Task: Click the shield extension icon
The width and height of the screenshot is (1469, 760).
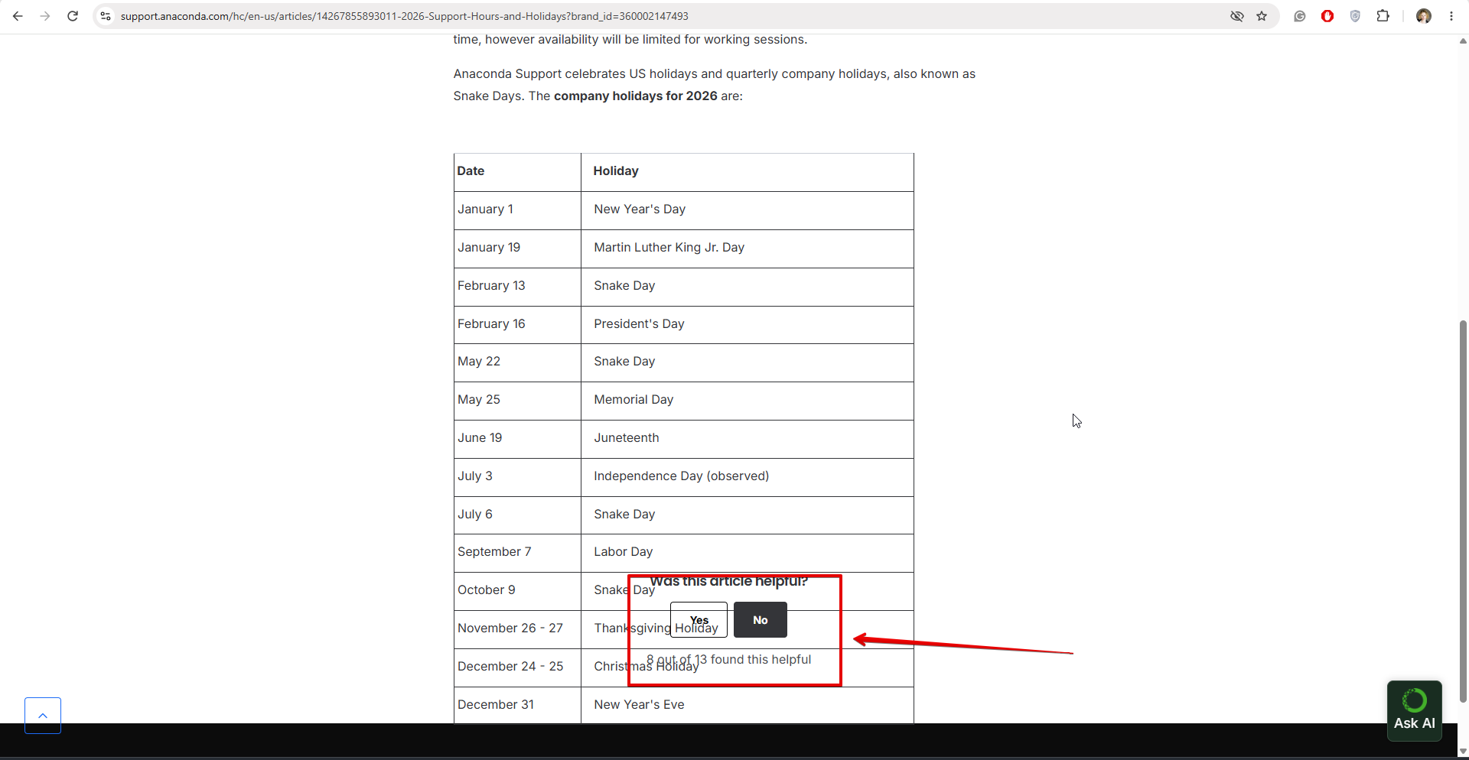Action: (x=1355, y=16)
